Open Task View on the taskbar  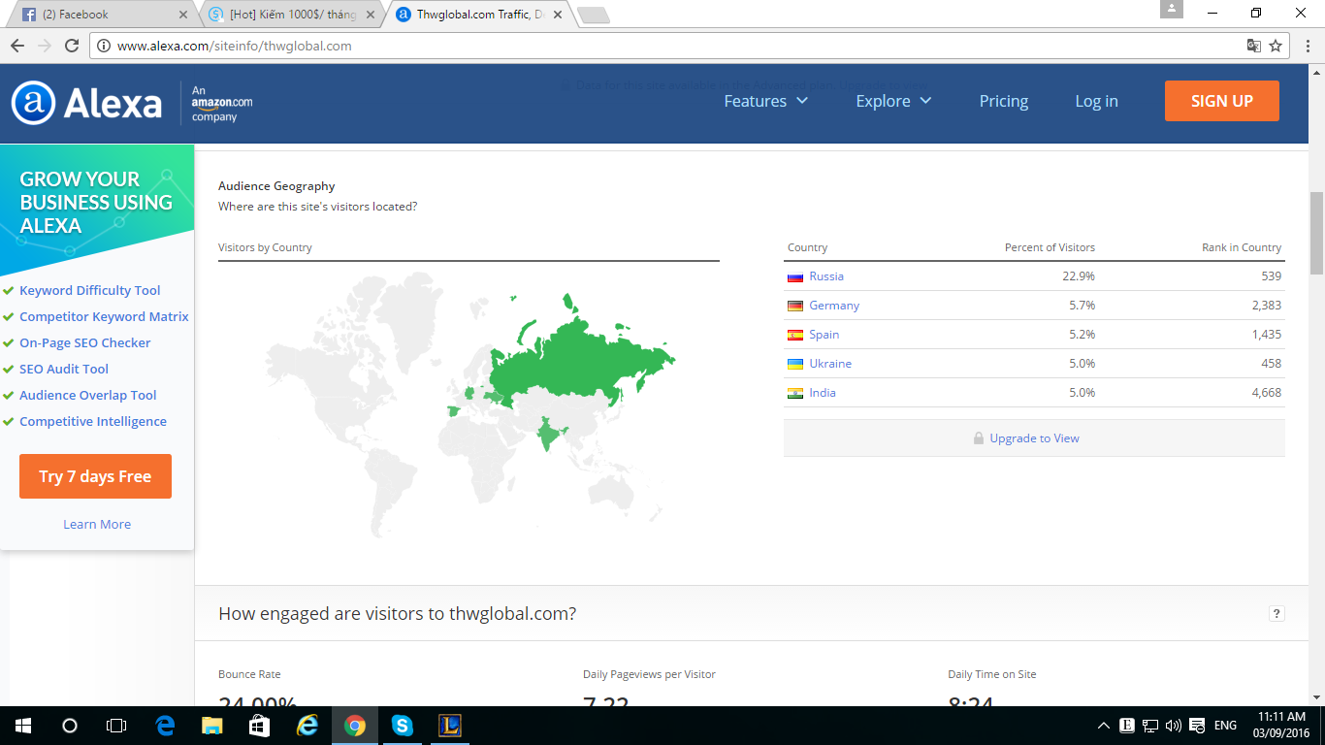point(115,726)
